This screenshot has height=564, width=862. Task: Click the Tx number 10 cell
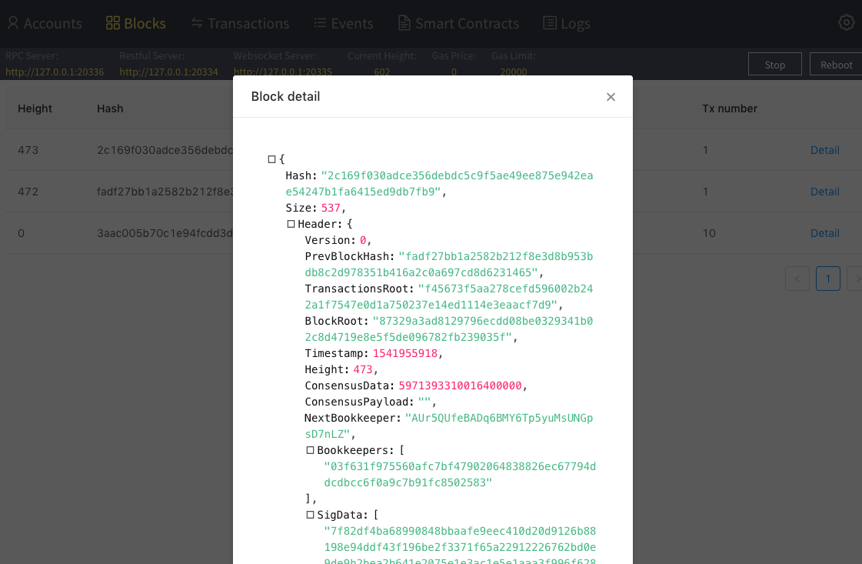pos(709,233)
